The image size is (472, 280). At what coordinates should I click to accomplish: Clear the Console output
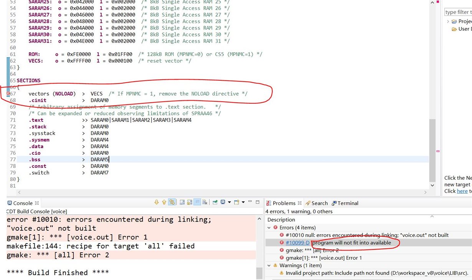coord(205,202)
